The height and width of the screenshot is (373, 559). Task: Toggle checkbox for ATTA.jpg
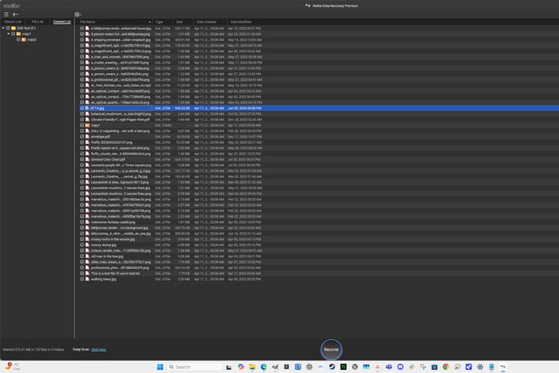click(x=82, y=108)
